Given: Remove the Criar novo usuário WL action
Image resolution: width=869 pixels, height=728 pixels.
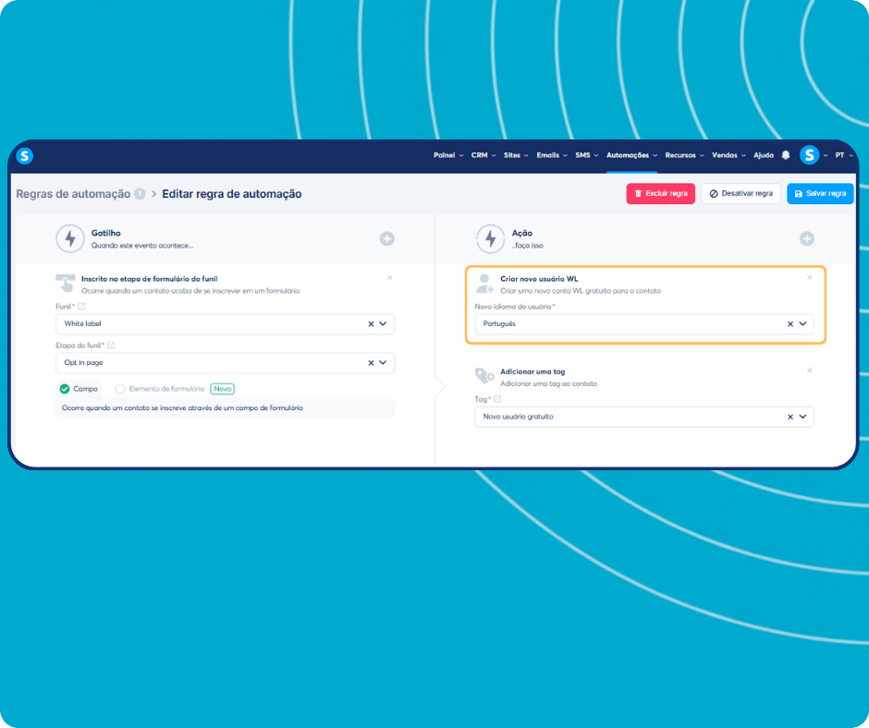Looking at the screenshot, I should click(809, 277).
